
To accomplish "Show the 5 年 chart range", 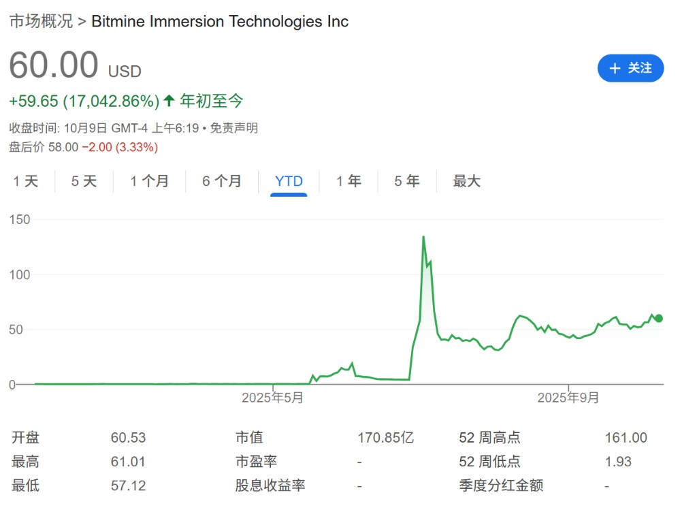I will pyautogui.click(x=407, y=181).
